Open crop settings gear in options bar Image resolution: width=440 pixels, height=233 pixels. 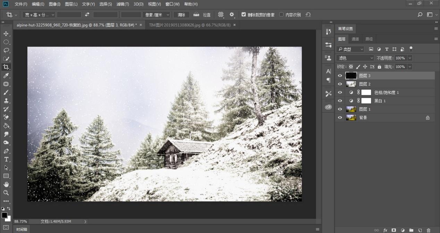pos(232,15)
